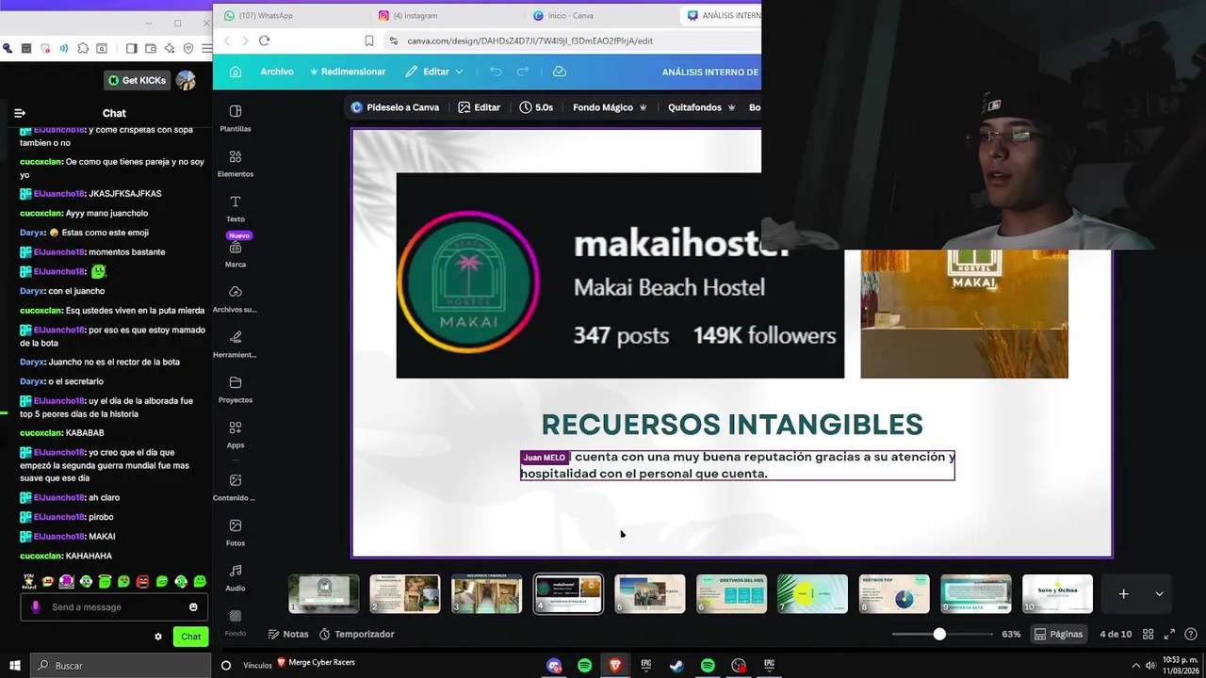The height and width of the screenshot is (678, 1206).
Task: Open Audio panel in sidebar
Action: click(x=236, y=577)
